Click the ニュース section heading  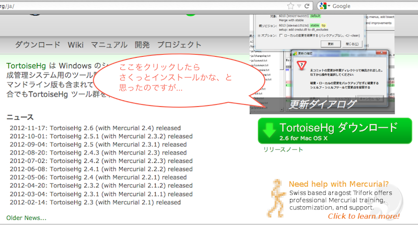coord(20,117)
